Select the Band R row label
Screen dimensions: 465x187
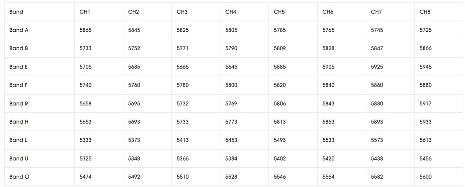click(x=19, y=103)
